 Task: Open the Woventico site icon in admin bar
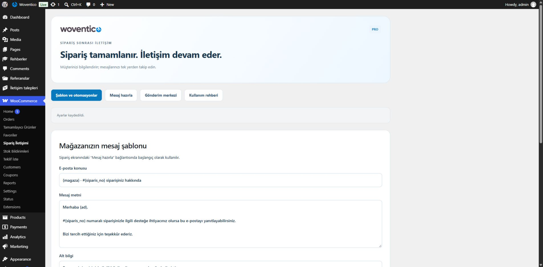(x=15, y=5)
